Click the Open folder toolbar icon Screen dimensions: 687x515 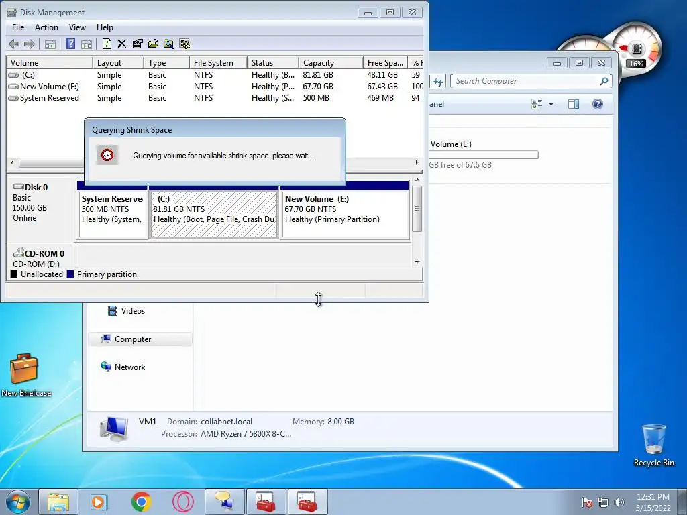pos(153,44)
